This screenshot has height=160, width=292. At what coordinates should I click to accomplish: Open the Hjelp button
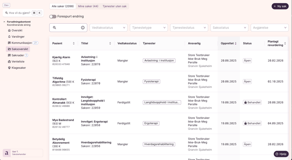[281, 154]
